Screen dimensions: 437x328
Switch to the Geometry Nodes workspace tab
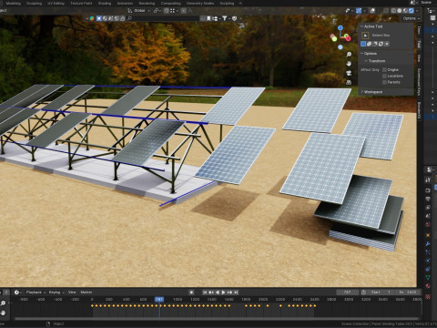pos(200,4)
